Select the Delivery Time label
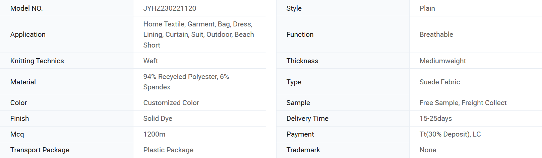Viewport: 542px width, 158px height. coord(307,118)
